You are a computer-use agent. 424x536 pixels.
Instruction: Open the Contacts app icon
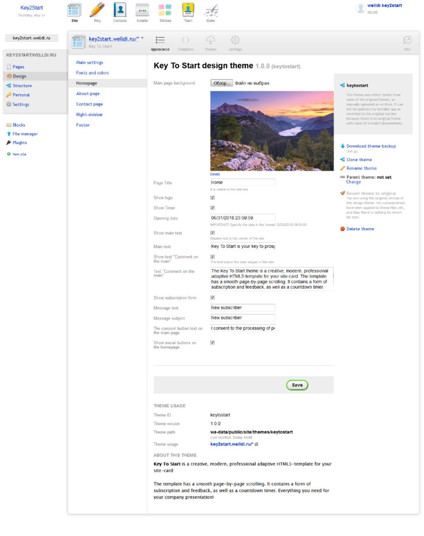(x=120, y=11)
